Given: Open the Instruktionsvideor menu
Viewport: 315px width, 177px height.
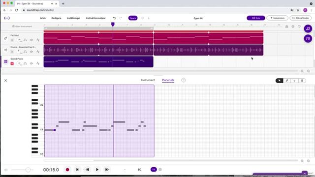Looking at the screenshot, I should (95, 18).
